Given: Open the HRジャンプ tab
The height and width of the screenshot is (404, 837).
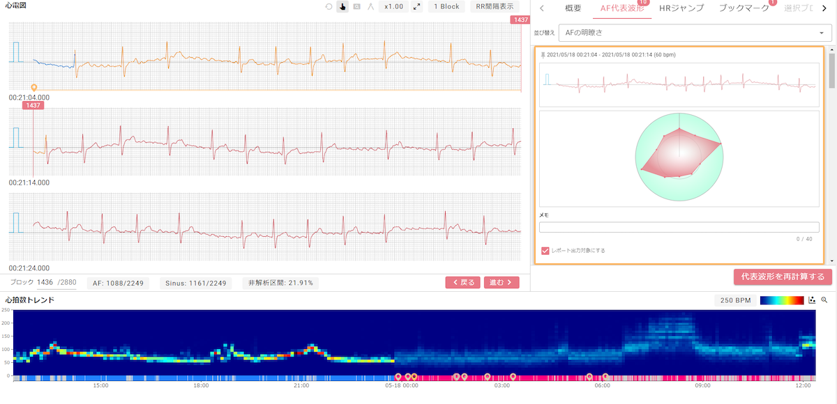Looking at the screenshot, I should pyautogui.click(x=681, y=8).
